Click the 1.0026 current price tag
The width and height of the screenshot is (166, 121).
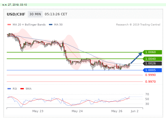[x=152, y=63]
